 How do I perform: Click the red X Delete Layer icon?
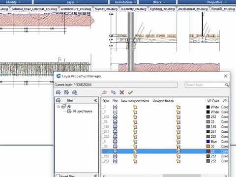pyautogui.click(x=122, y=92)
